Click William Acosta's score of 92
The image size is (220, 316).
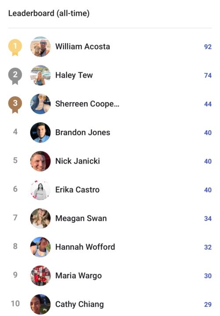pos(208,47)
